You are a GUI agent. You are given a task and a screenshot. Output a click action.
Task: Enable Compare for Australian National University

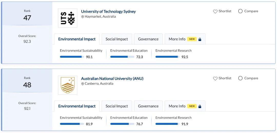240,78
